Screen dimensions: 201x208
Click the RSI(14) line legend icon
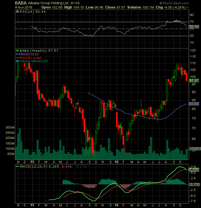coord(17,11)
